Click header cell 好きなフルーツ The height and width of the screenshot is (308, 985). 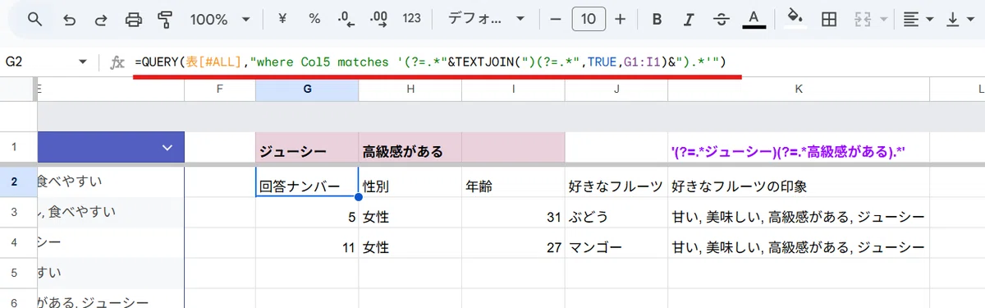pyautogui.click(x=616, y=182)
